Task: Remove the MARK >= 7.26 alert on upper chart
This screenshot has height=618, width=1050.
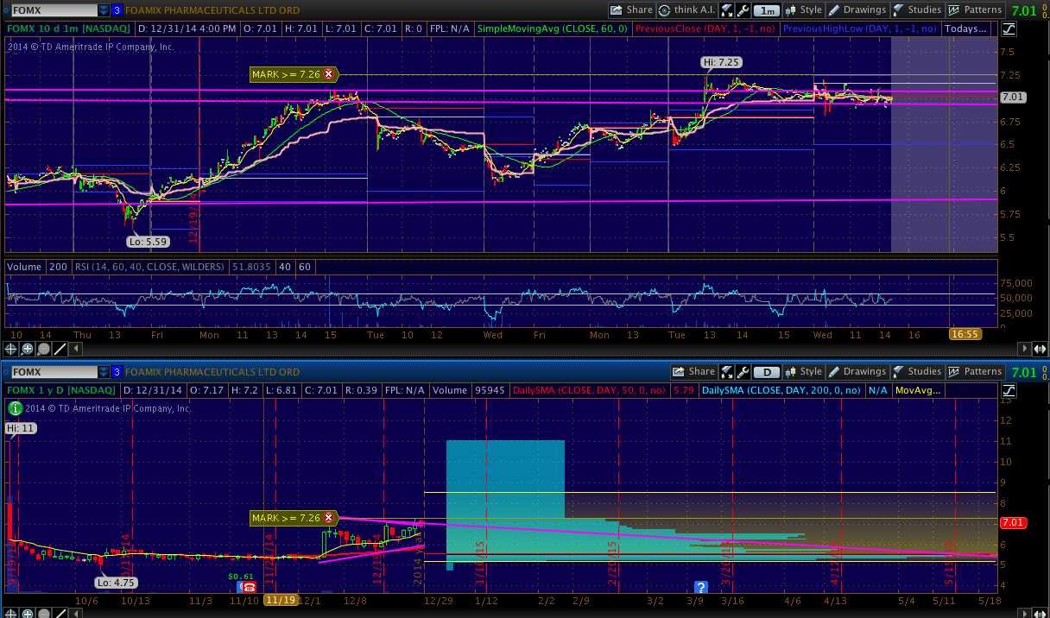Action: pos(327,74)
